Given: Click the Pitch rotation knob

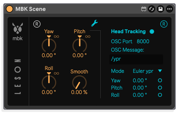Looking at the screenshot, I should point(80,45).
